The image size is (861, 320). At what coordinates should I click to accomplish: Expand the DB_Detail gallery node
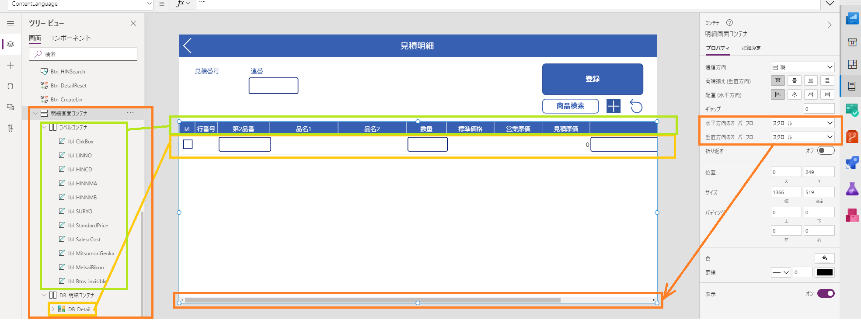53,309
